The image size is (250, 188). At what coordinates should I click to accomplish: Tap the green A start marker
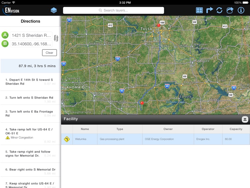[x=5, y=35]
